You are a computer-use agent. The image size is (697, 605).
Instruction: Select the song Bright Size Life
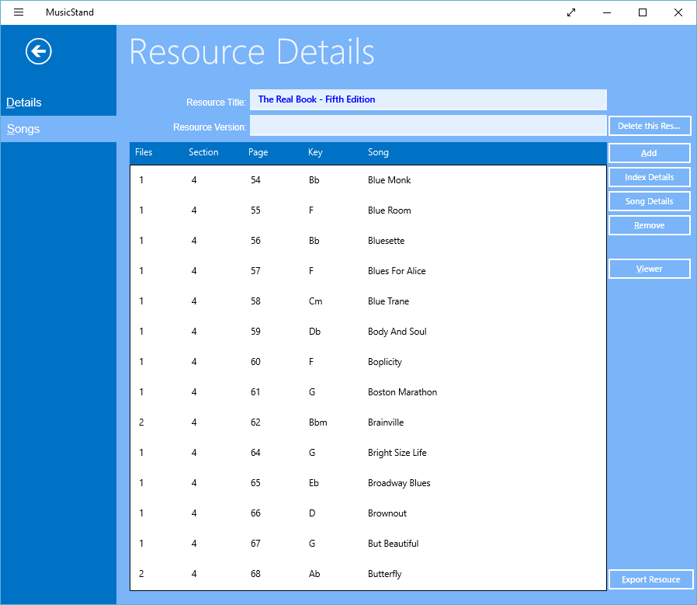[368, 453]
